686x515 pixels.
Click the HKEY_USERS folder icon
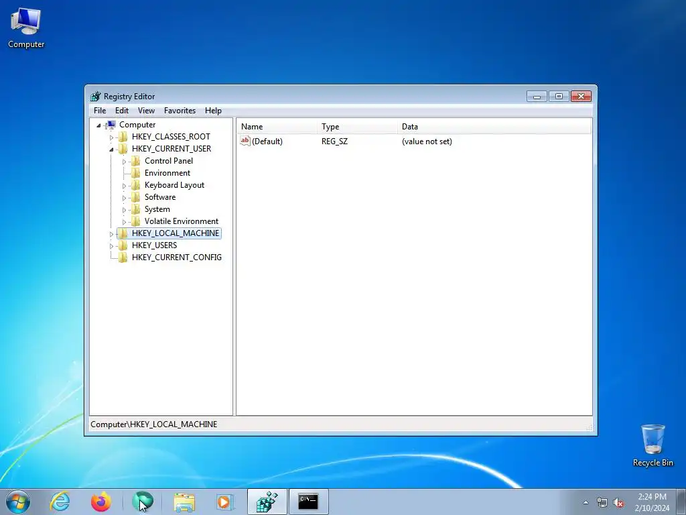pos(123,245)
